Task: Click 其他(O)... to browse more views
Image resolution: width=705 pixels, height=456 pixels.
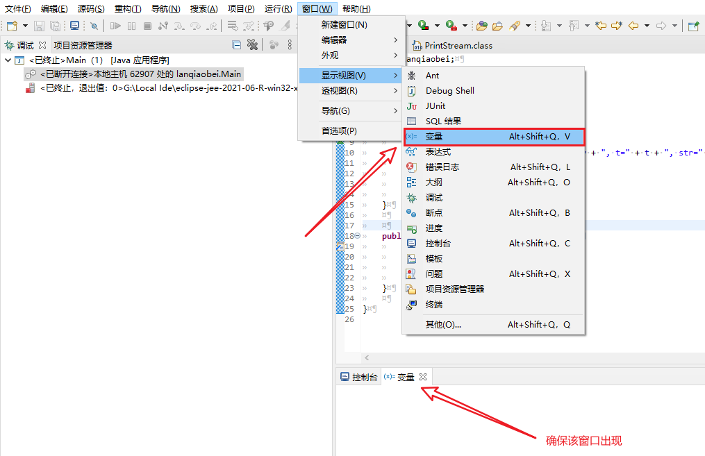Action: pos(443,324)
